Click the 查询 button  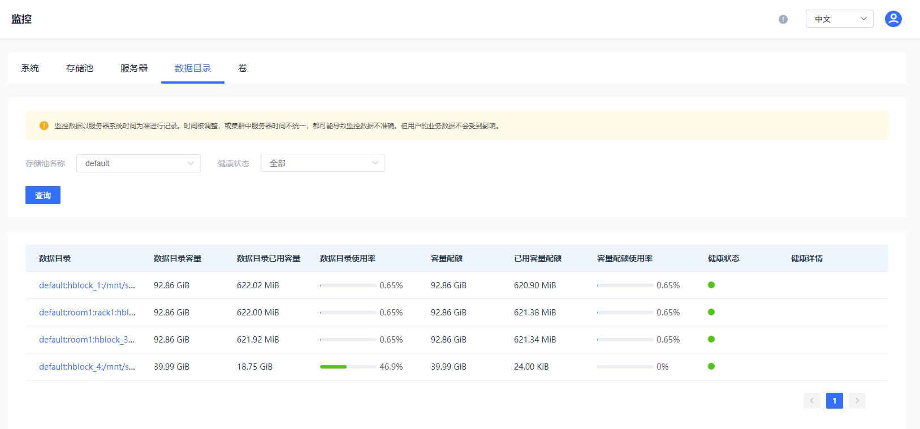click(43, 195)
